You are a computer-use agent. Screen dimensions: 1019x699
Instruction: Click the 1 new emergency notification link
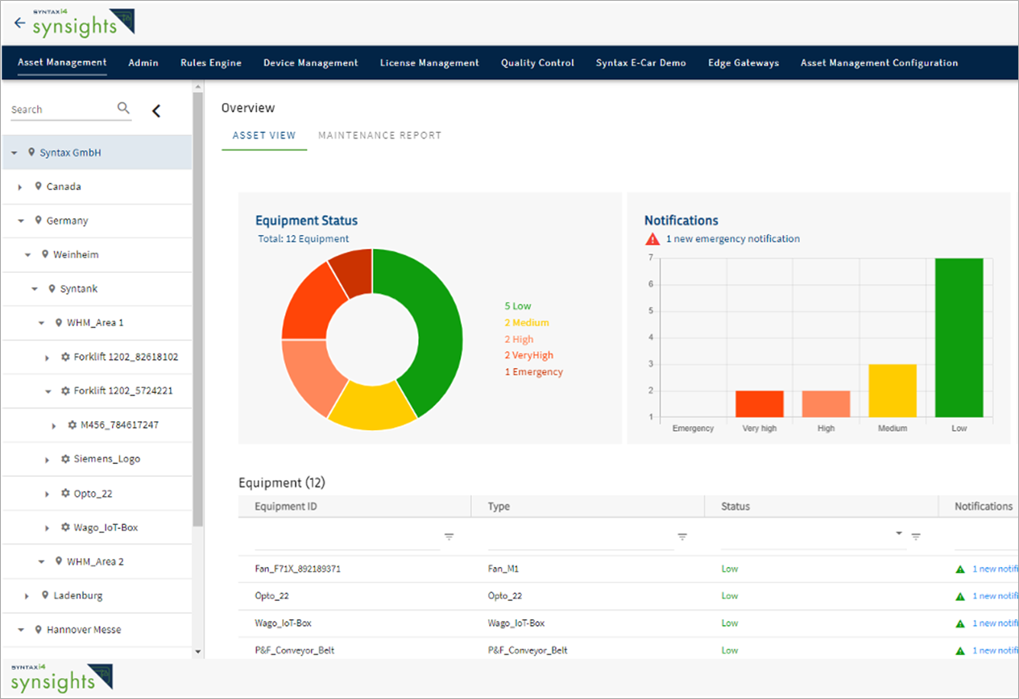coord(732,239)
